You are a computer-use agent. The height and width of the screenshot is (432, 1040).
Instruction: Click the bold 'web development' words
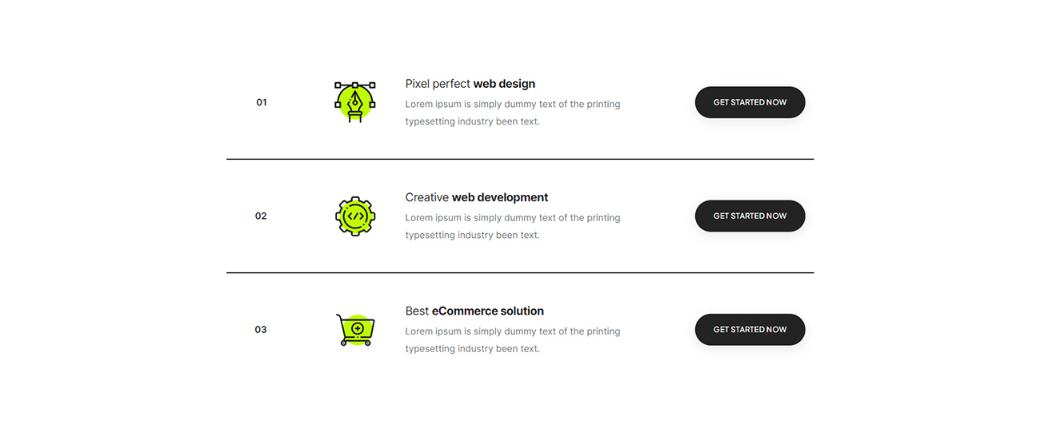500,197
